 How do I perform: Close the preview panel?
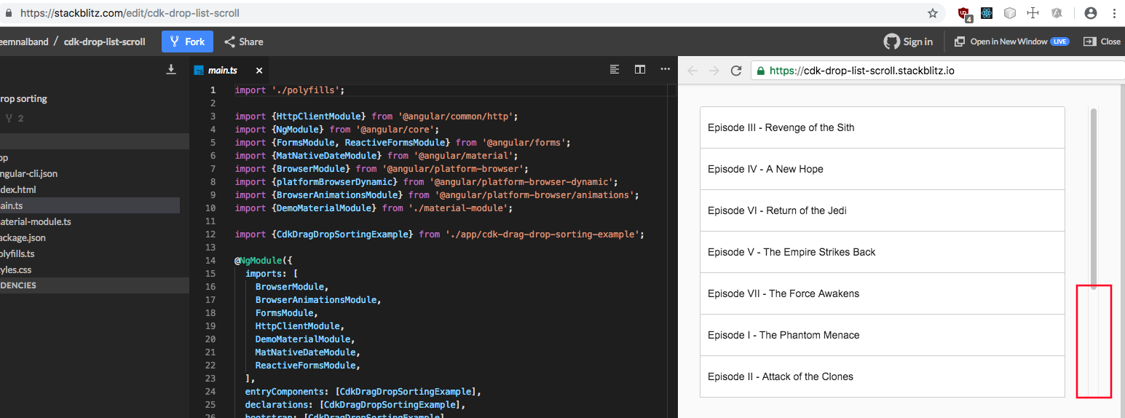coord(1102,42)
